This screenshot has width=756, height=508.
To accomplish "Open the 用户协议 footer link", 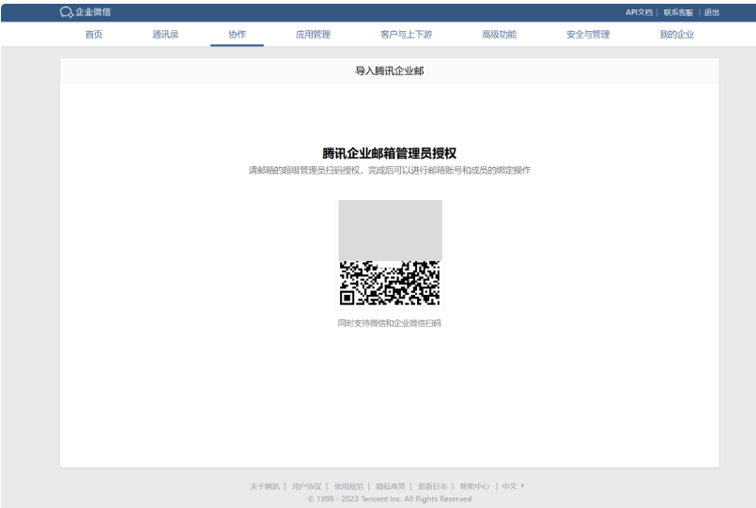I will [306, 486].
